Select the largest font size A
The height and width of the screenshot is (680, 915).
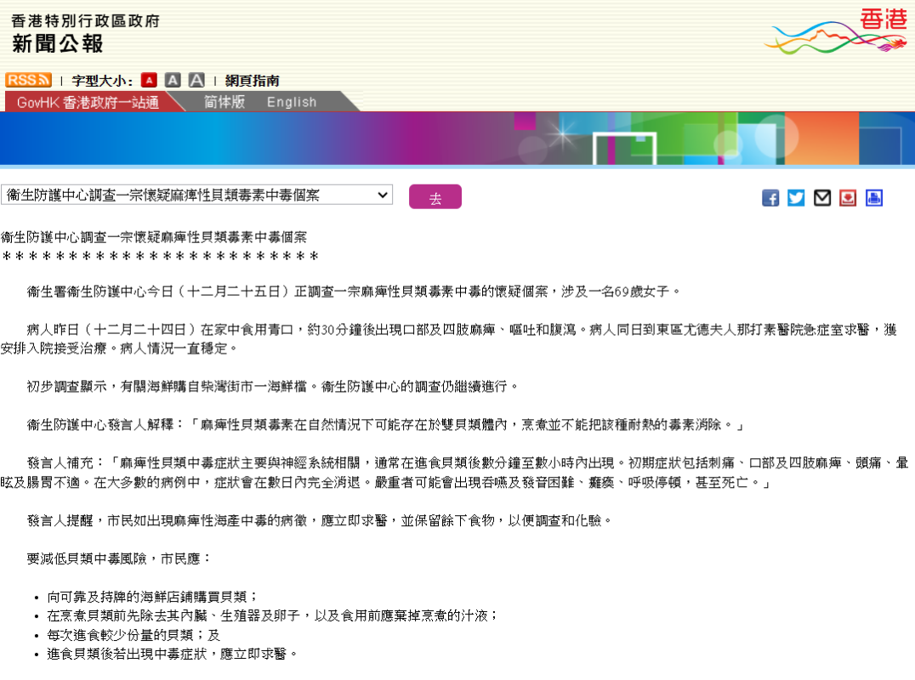click(196, 80)
